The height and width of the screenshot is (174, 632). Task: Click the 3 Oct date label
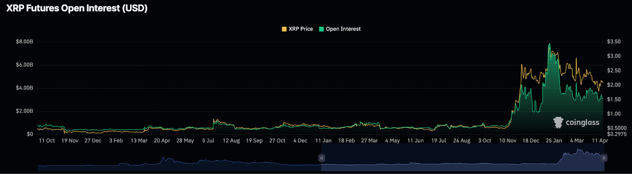(485, 140)
